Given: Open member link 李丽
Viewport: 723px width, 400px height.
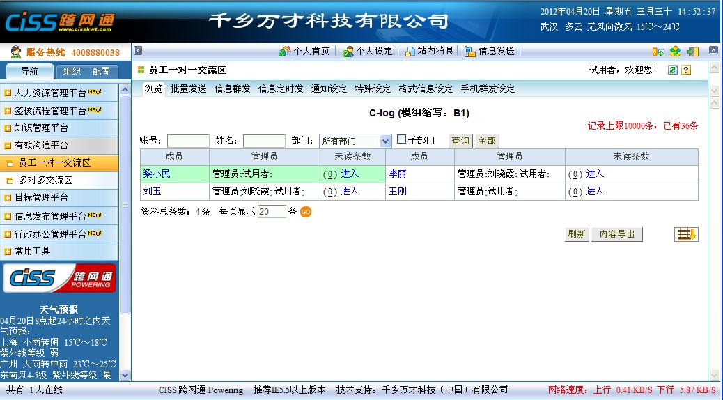Looking at the screenshot, I should click(398, 174).
